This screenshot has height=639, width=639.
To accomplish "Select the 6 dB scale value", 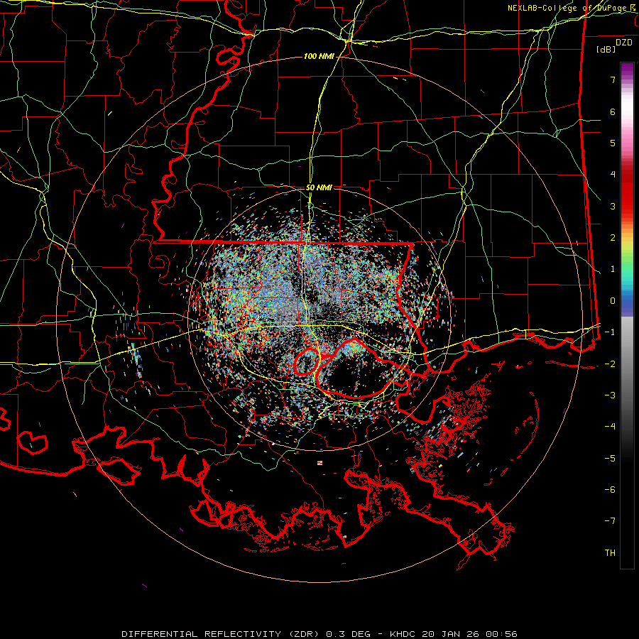I will point(613,111).
